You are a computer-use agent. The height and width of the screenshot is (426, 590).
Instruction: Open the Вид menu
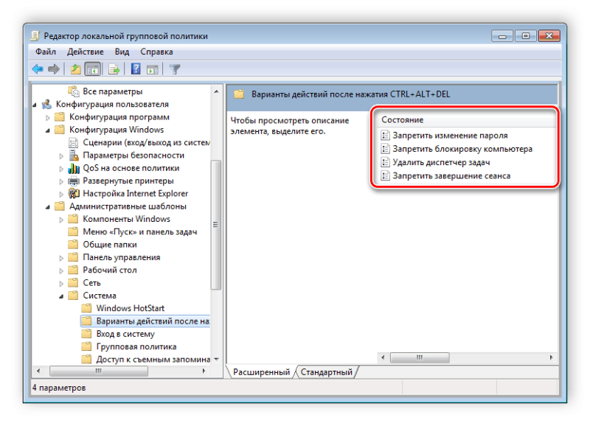pyautogui.click(x=122, y=52)
